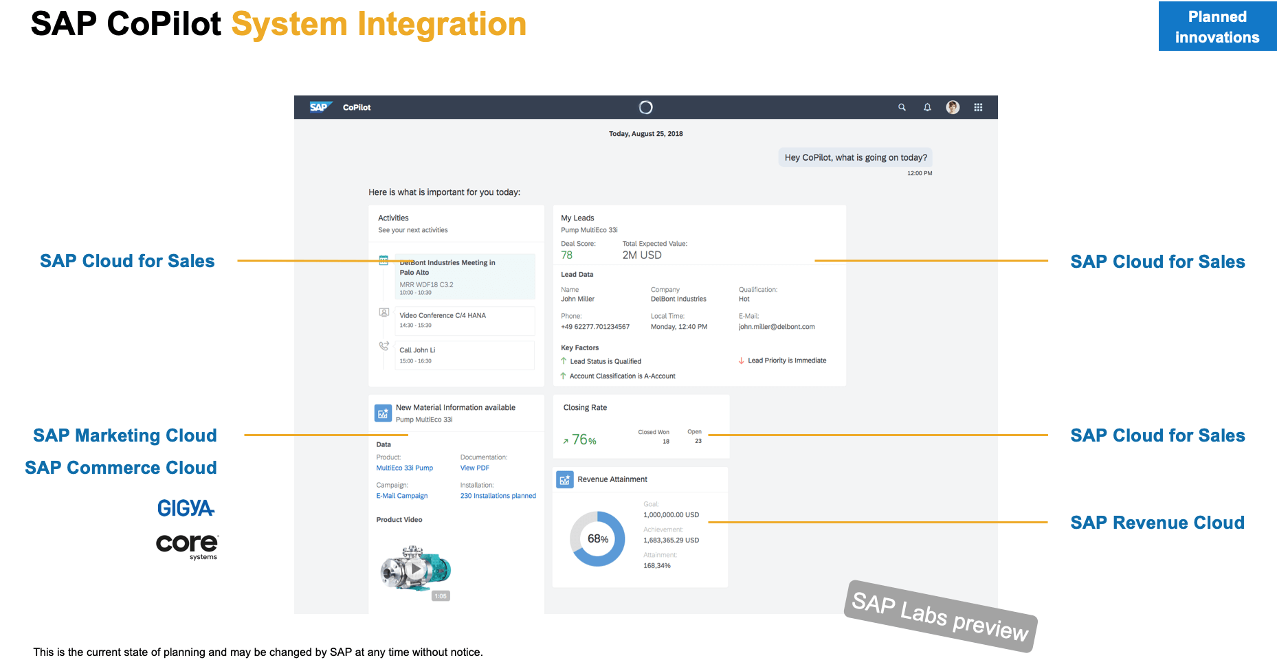Click the email john.miller@delbont.com
The height and width of the screenshot is (660, 1277).
(x=777, y=327)
